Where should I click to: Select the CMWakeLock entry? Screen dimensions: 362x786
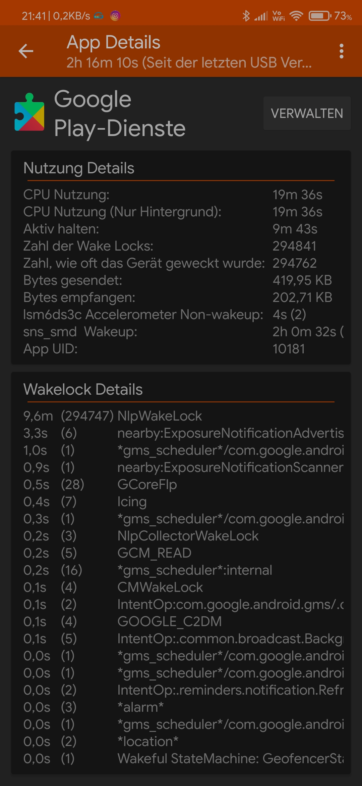click(x=160, y=587)
